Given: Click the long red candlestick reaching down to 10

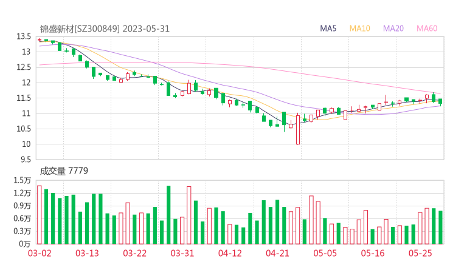Looking at the screenshot, I should coord(298,130).
